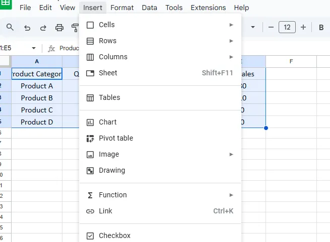
Task: Open the name box dropdown arrow
Action: pyautogui.click(x=34, y=48)
